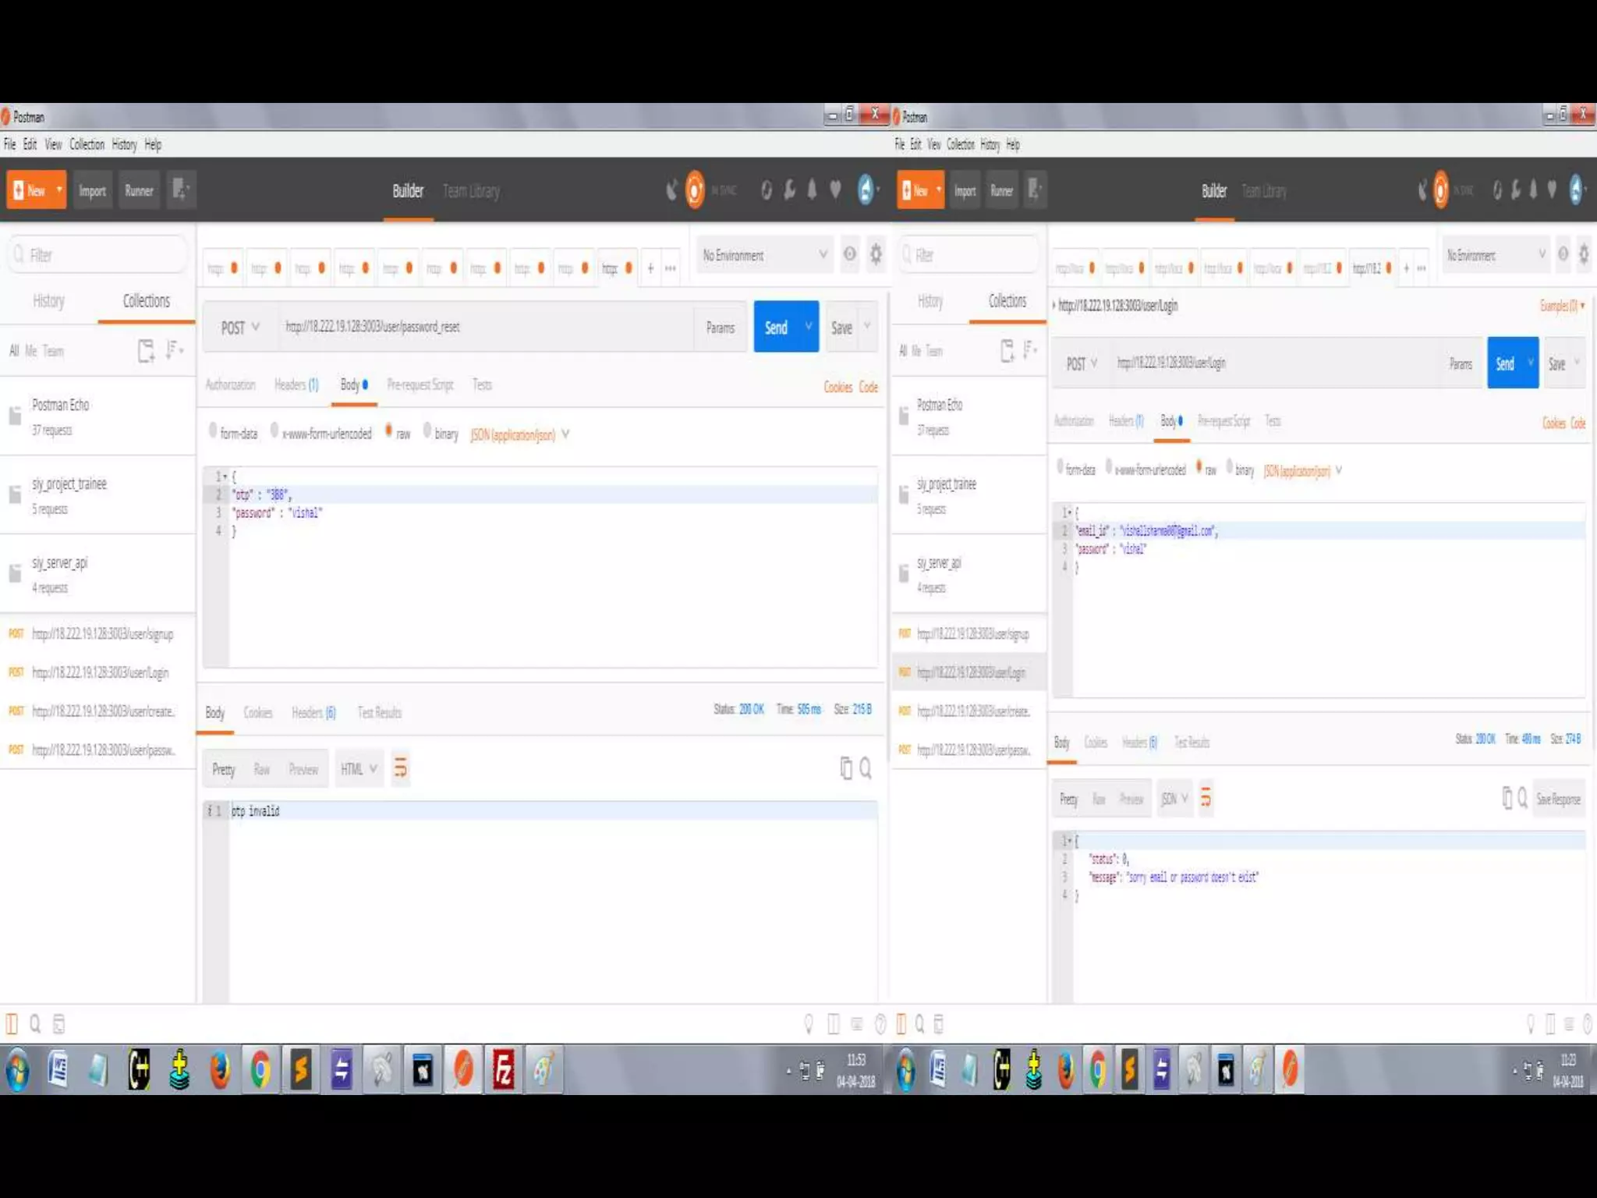The height and width of the screenshot is (1198, 1597).
Task: Search the response body in left window
Action: click(x=866, y=769)
